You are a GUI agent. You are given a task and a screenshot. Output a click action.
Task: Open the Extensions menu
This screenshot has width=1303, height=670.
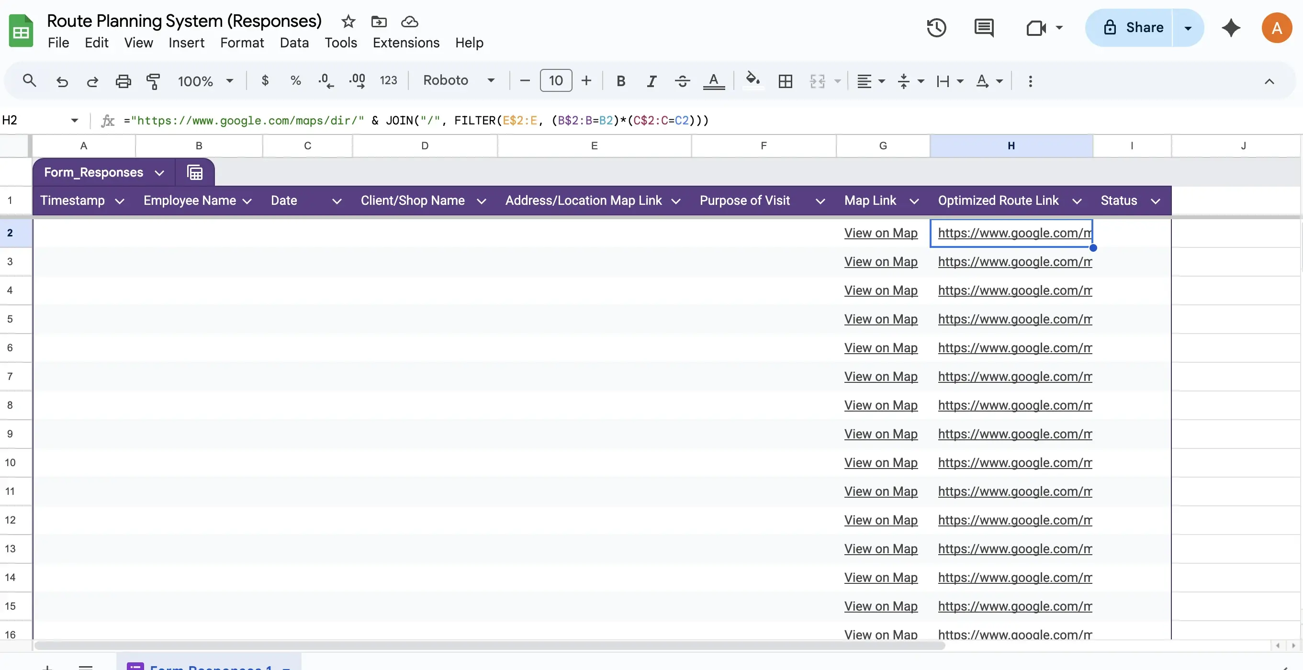[x=405, y=43]
